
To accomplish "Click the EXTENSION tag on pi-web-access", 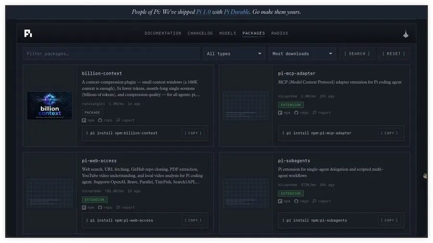I will pos(94,200).
